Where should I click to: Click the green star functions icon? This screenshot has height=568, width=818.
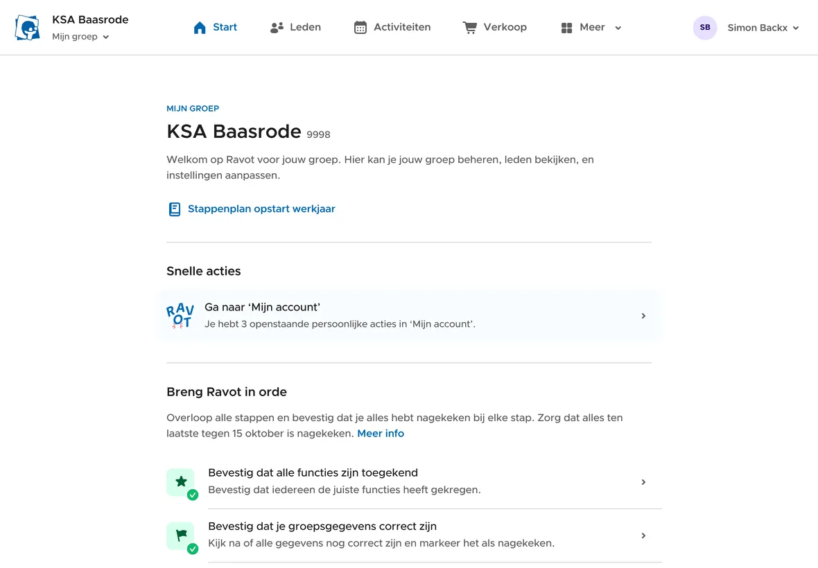(181, 482)
